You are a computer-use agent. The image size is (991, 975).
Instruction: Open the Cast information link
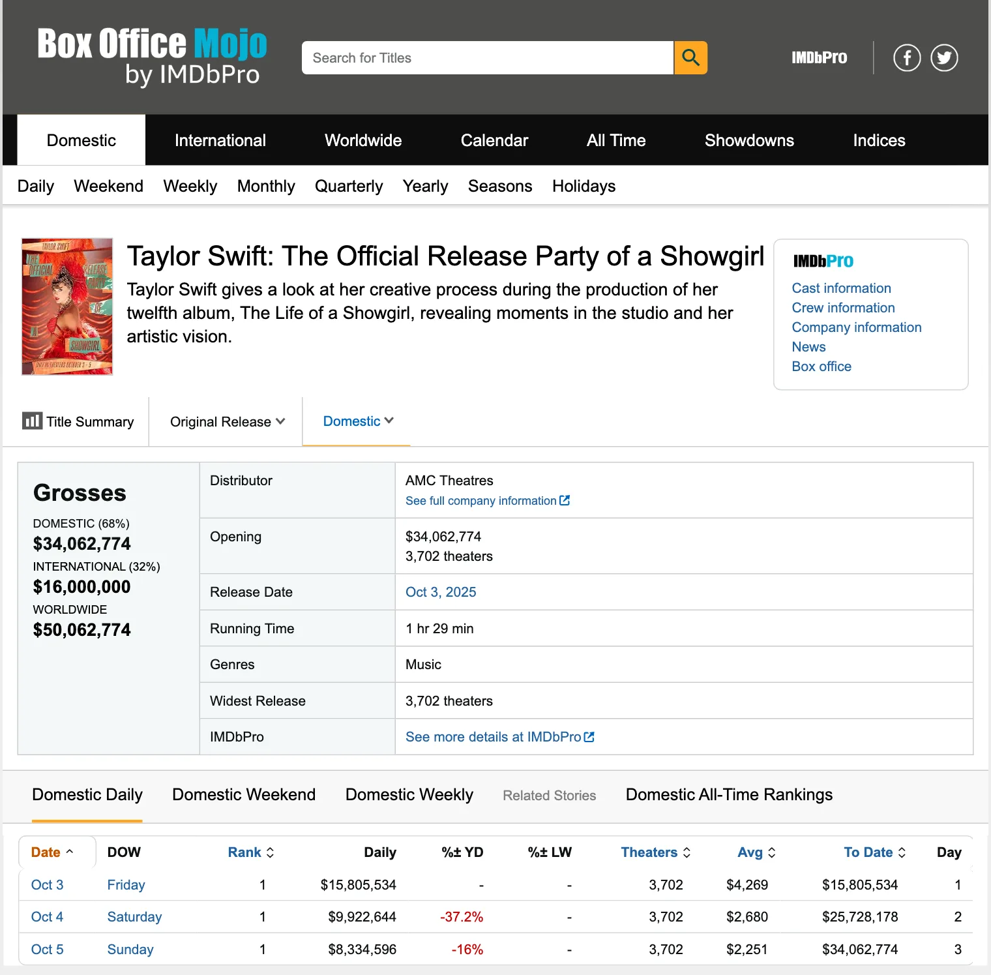click(841, 288)
